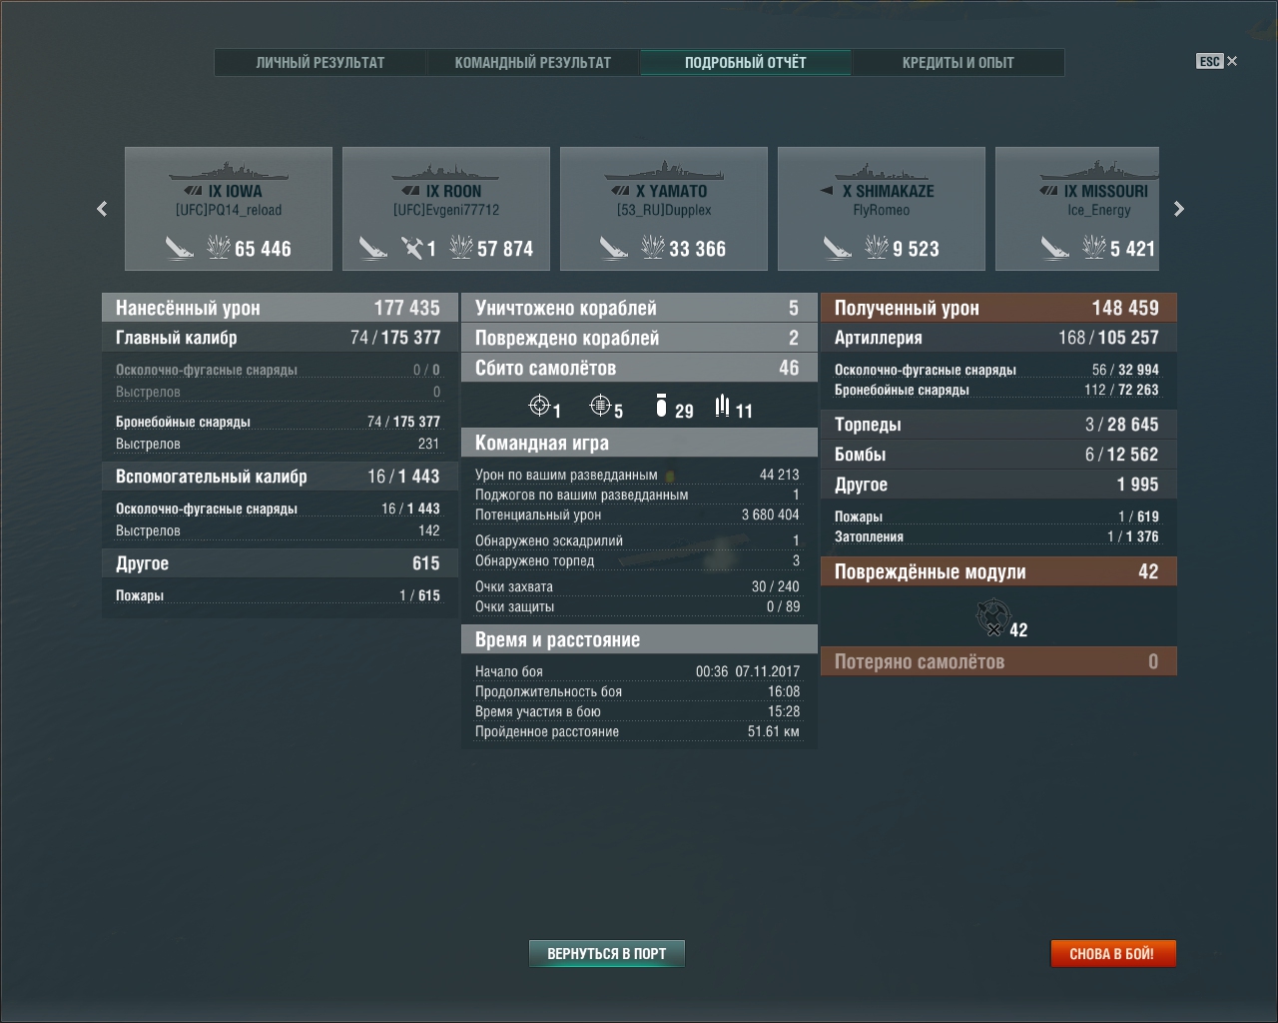Click the crosshair plane icon showing 5

pyautogui.click(x=600, y=406)
